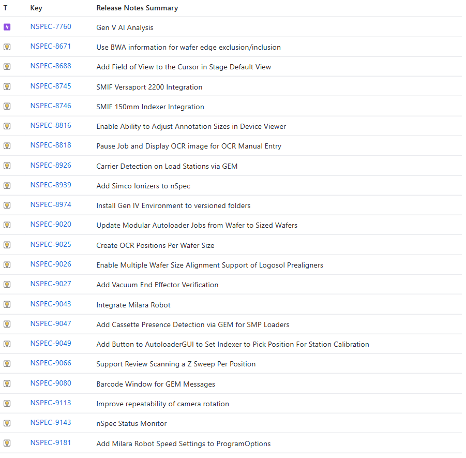Select the 'Add Simco Ionizers to nSpec' summary
The height and width of the screenshot is (458, 466).
pos(143,186)
